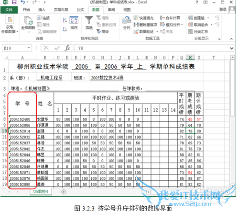This screenshot has width=239, height=211.
Task: Open Group (创建组) dropdown arrow
Action: click(208, 18)
